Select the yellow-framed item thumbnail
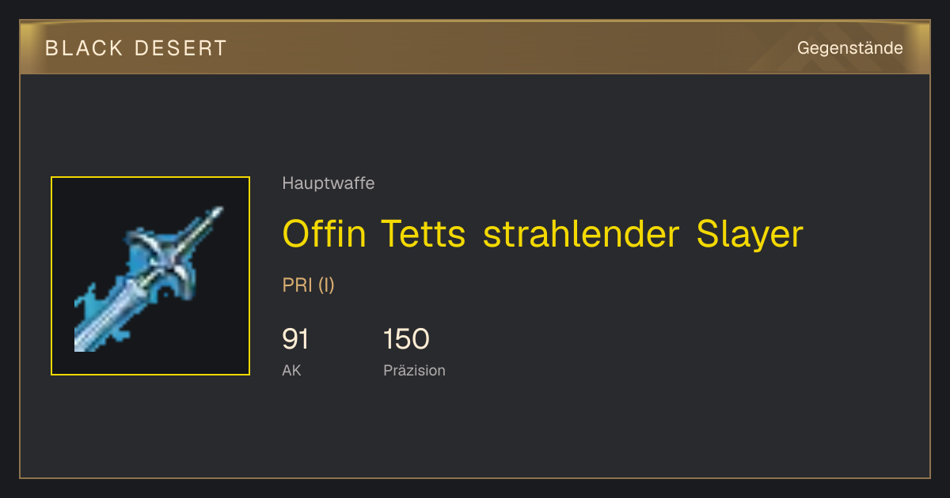The width and height of the screenshot is (950, 498). click(x=150, y=276)
